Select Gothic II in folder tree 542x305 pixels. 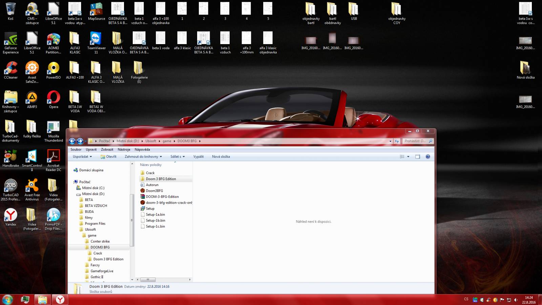(97, 277)
